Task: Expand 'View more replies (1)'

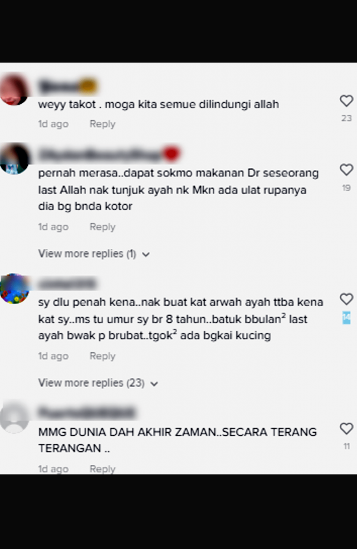Action: [x=94, y=254]
